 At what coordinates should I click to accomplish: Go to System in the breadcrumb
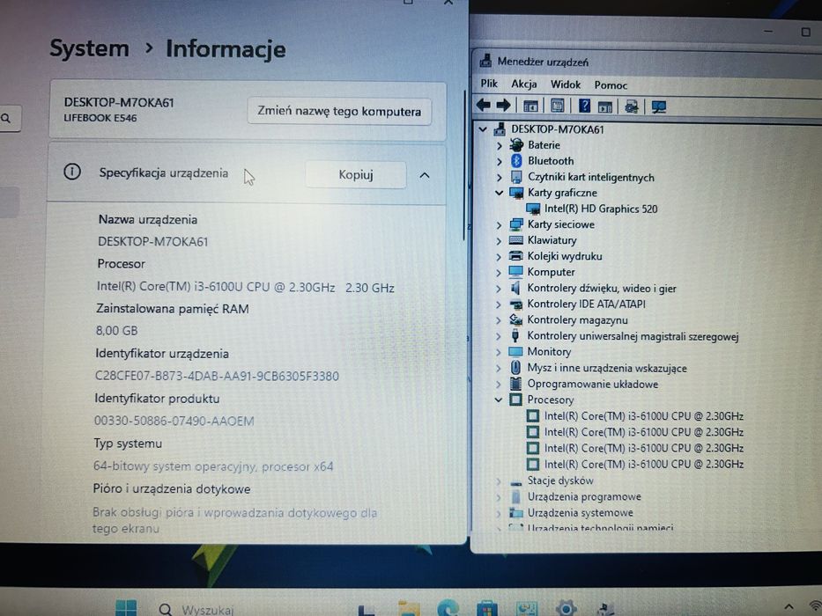89,48
